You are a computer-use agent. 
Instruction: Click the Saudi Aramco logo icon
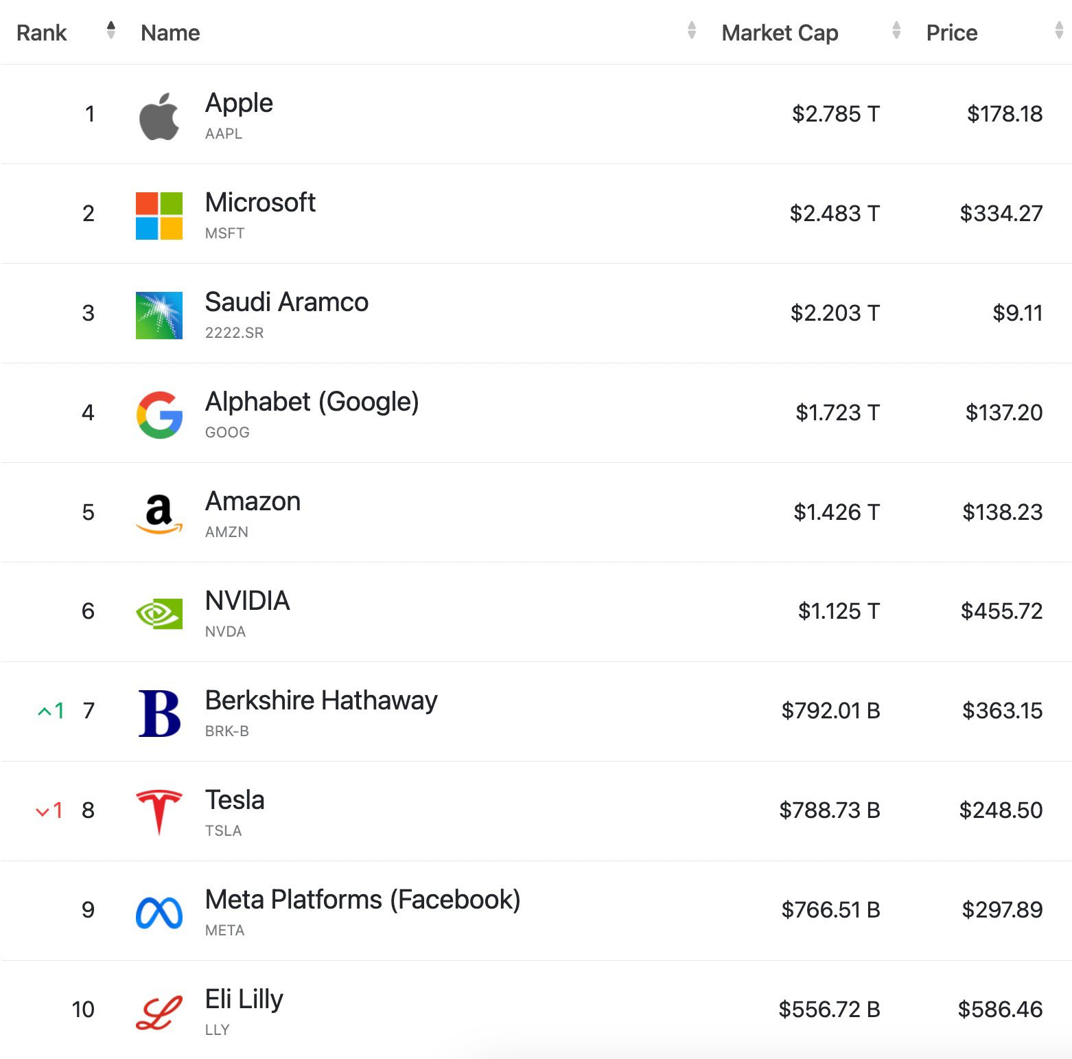tap(159, 315)
